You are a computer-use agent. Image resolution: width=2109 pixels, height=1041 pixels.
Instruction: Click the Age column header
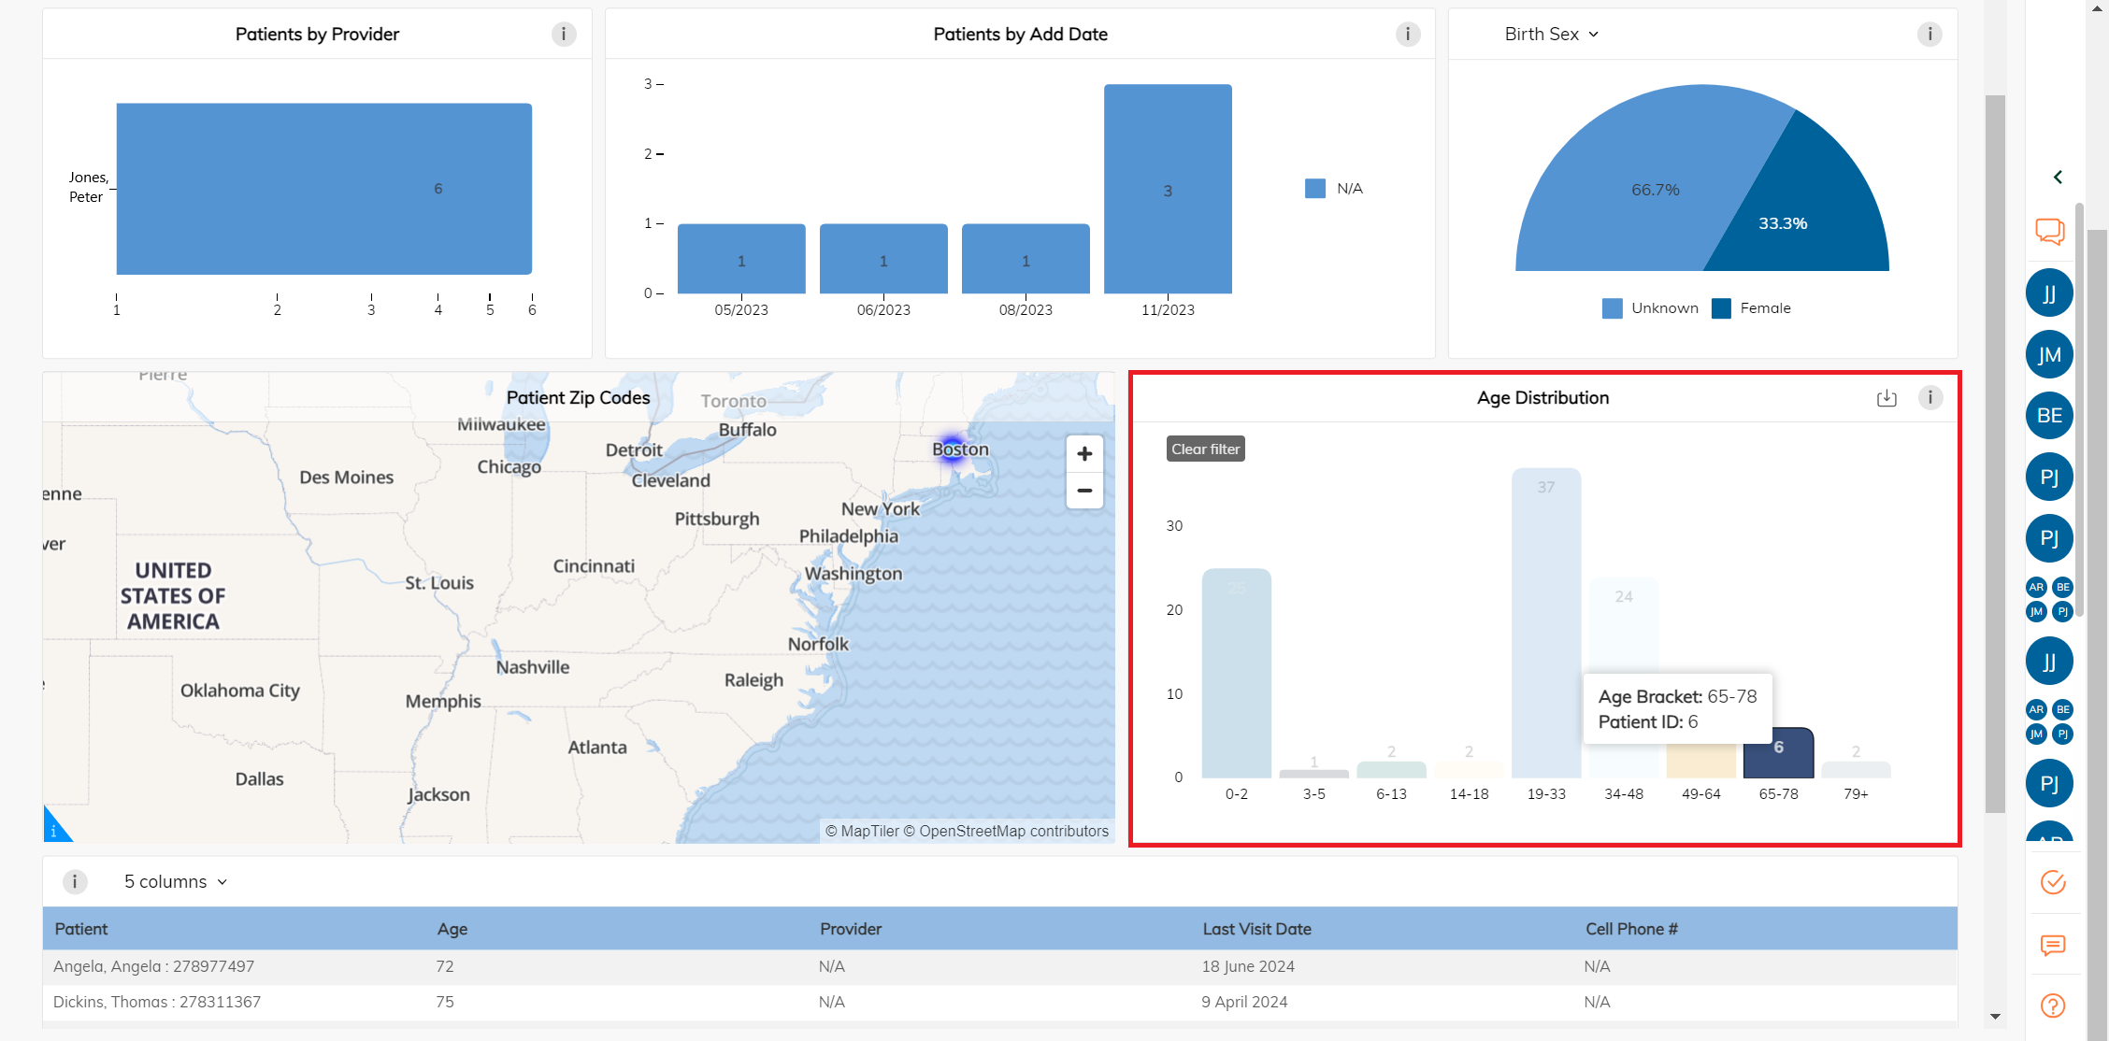[x=452, y=929]
